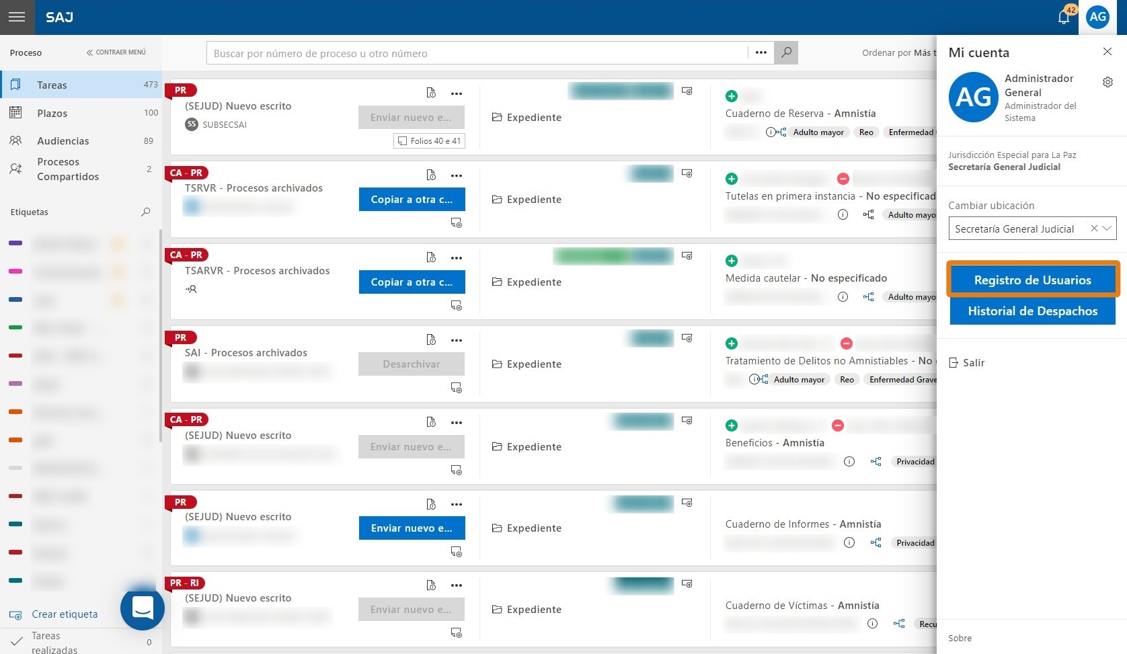Open the Ordenar por sorting dropdown

point(898,53)
